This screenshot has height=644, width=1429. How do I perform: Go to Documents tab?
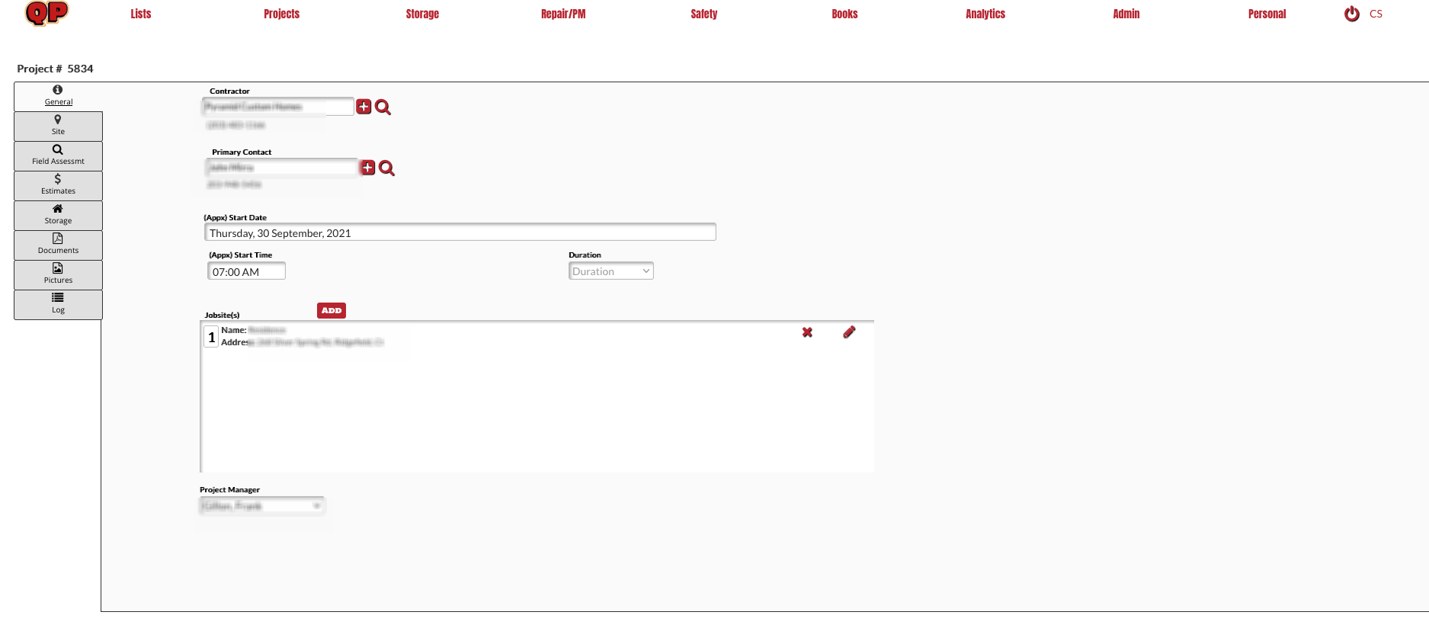coord(58,245)
